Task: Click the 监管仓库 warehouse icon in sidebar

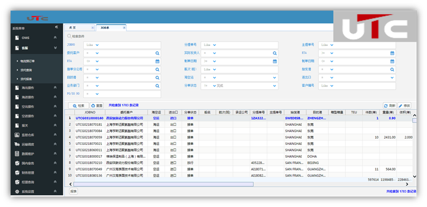Action: coord(17,135)
